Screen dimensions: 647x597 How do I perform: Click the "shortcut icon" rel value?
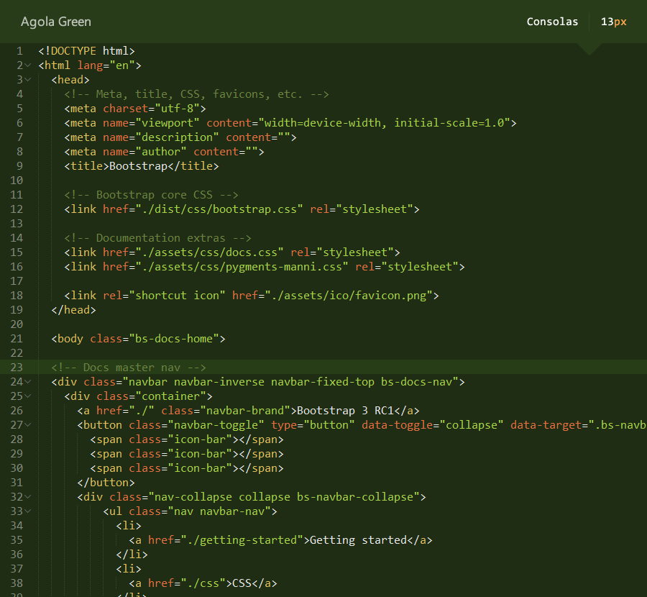click(177, 296)
